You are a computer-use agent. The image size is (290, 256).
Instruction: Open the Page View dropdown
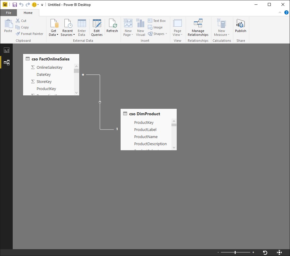177,27
